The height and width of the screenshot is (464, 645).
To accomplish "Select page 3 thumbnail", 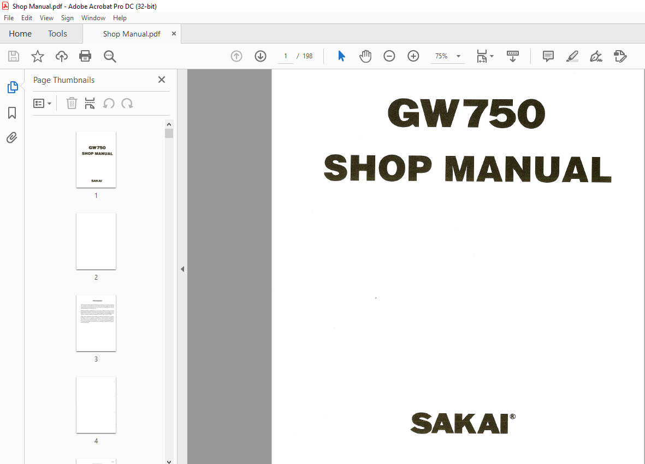I will click(x=96, y=323).
